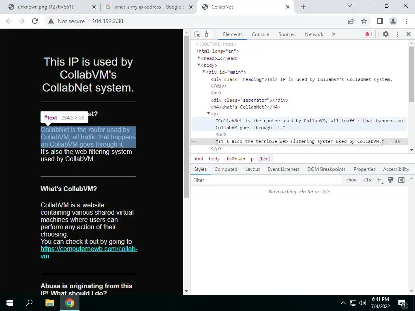
Task: Show hidden system tray icons chevron
Action: pyautogui.click(x=343, y=303)
